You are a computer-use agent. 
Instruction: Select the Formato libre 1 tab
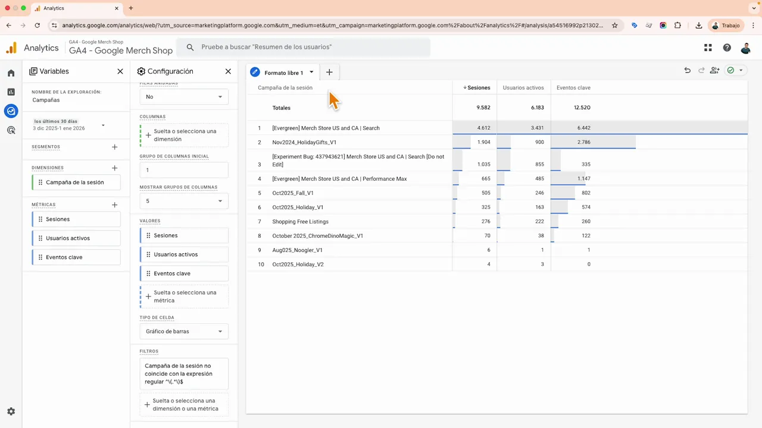click(x=283, y=73)
